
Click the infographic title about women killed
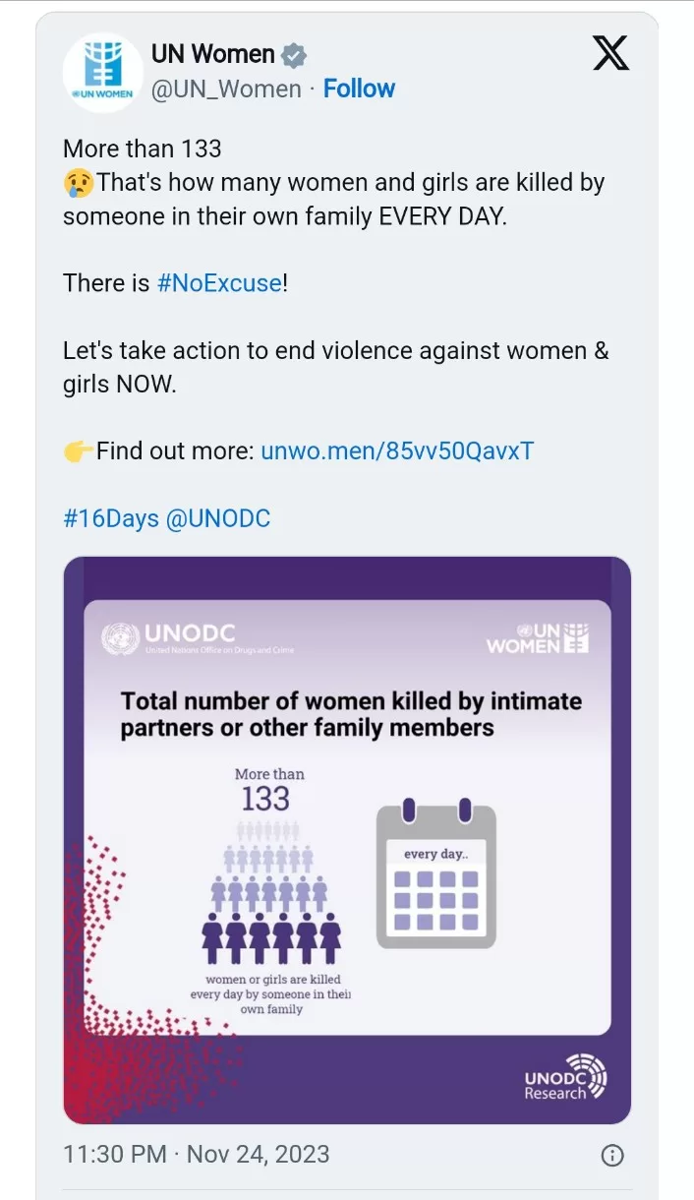(x=351, y=714)
